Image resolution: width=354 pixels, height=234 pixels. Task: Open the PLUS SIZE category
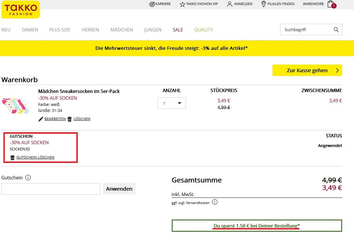click(x=60, y=30)
